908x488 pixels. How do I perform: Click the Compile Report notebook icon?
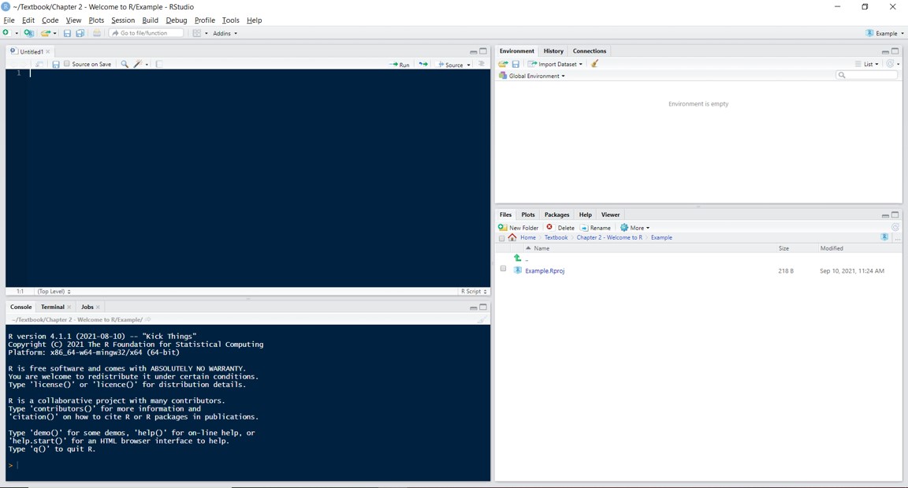159,64
